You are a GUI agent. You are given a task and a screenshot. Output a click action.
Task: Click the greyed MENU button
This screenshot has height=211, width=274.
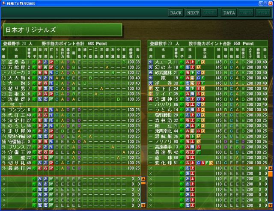[x=263, y=13]
